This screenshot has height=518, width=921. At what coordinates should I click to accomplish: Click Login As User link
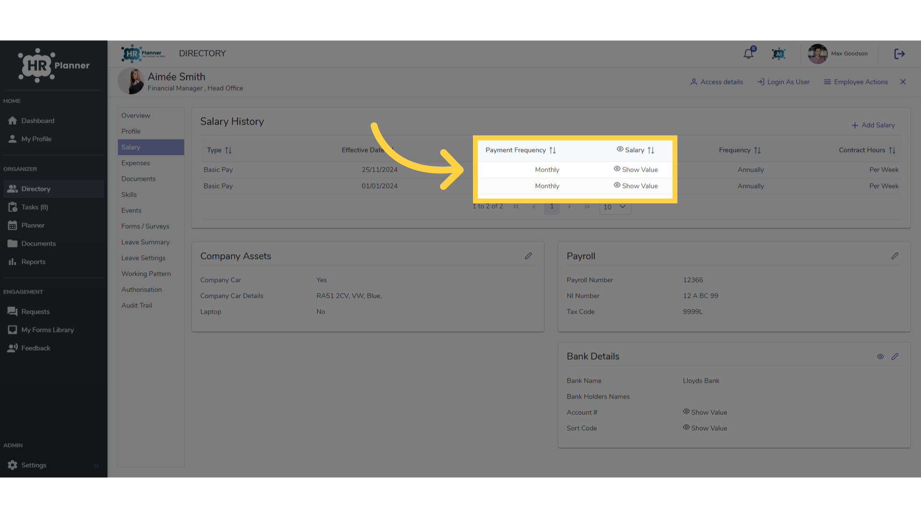783,82
